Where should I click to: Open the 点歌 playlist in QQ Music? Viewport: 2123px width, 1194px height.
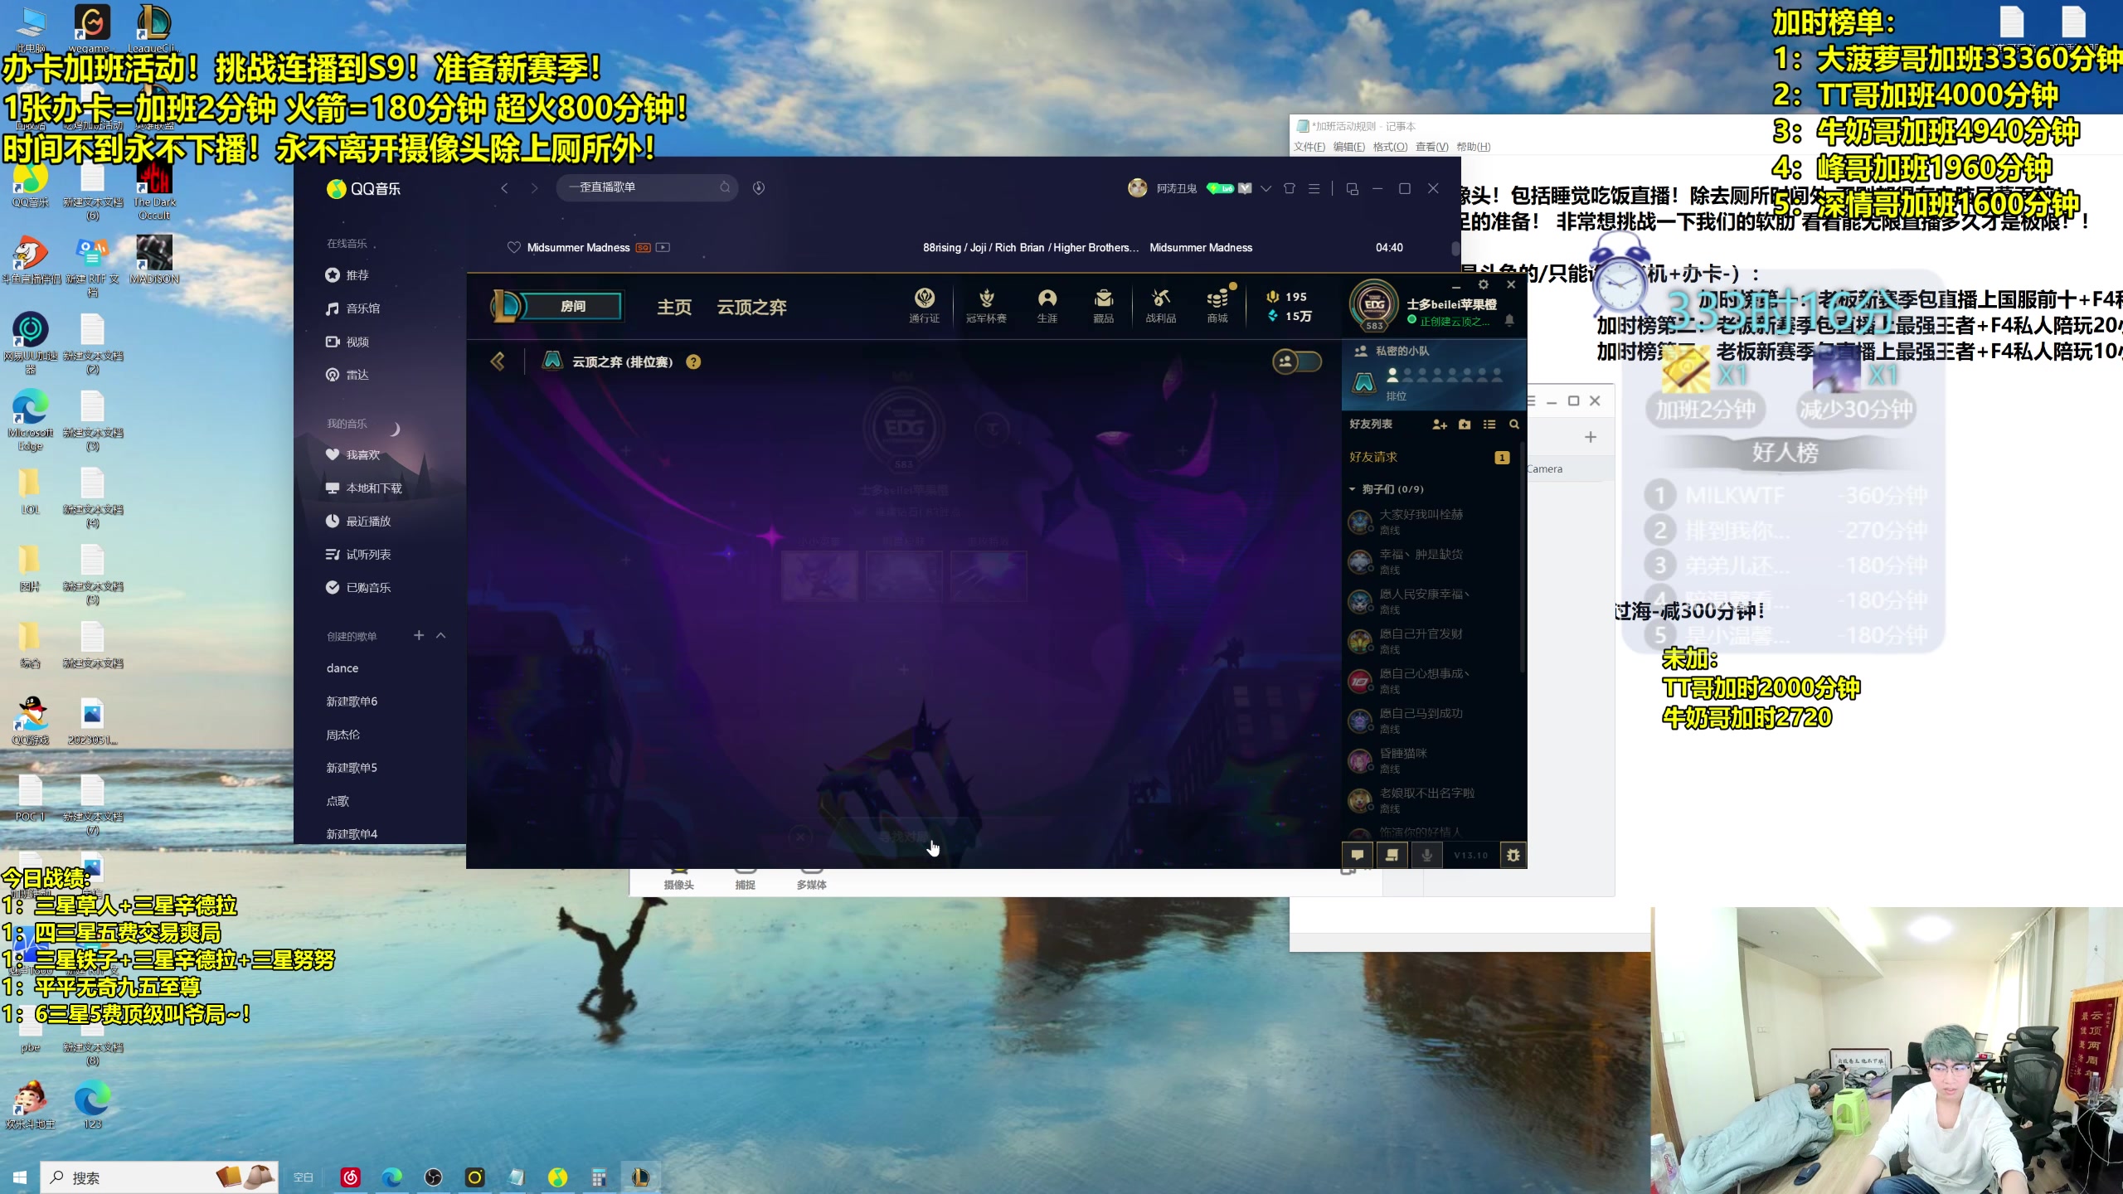click(338, 801)
